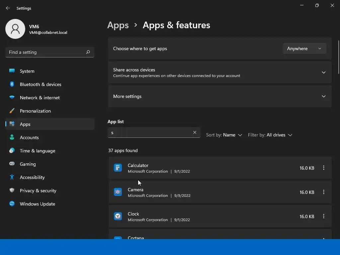Click the search magnifier in Find a setting
The width and height of the screenshot is (340, 255).
click(x=88, y=52)
